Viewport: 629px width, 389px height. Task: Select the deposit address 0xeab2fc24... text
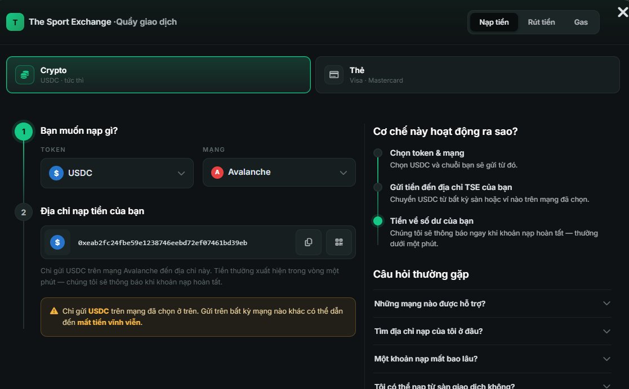point(163,243)
